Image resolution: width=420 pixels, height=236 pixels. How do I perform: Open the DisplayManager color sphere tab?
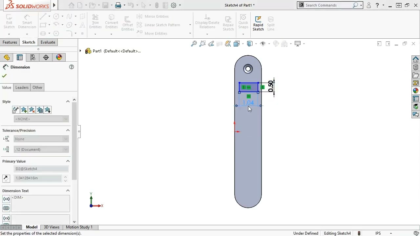[x=59, y=57]
